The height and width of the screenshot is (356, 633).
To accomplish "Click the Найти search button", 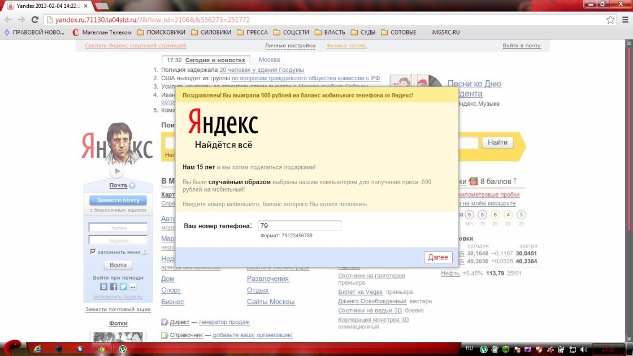I will (x=497, y=142).
